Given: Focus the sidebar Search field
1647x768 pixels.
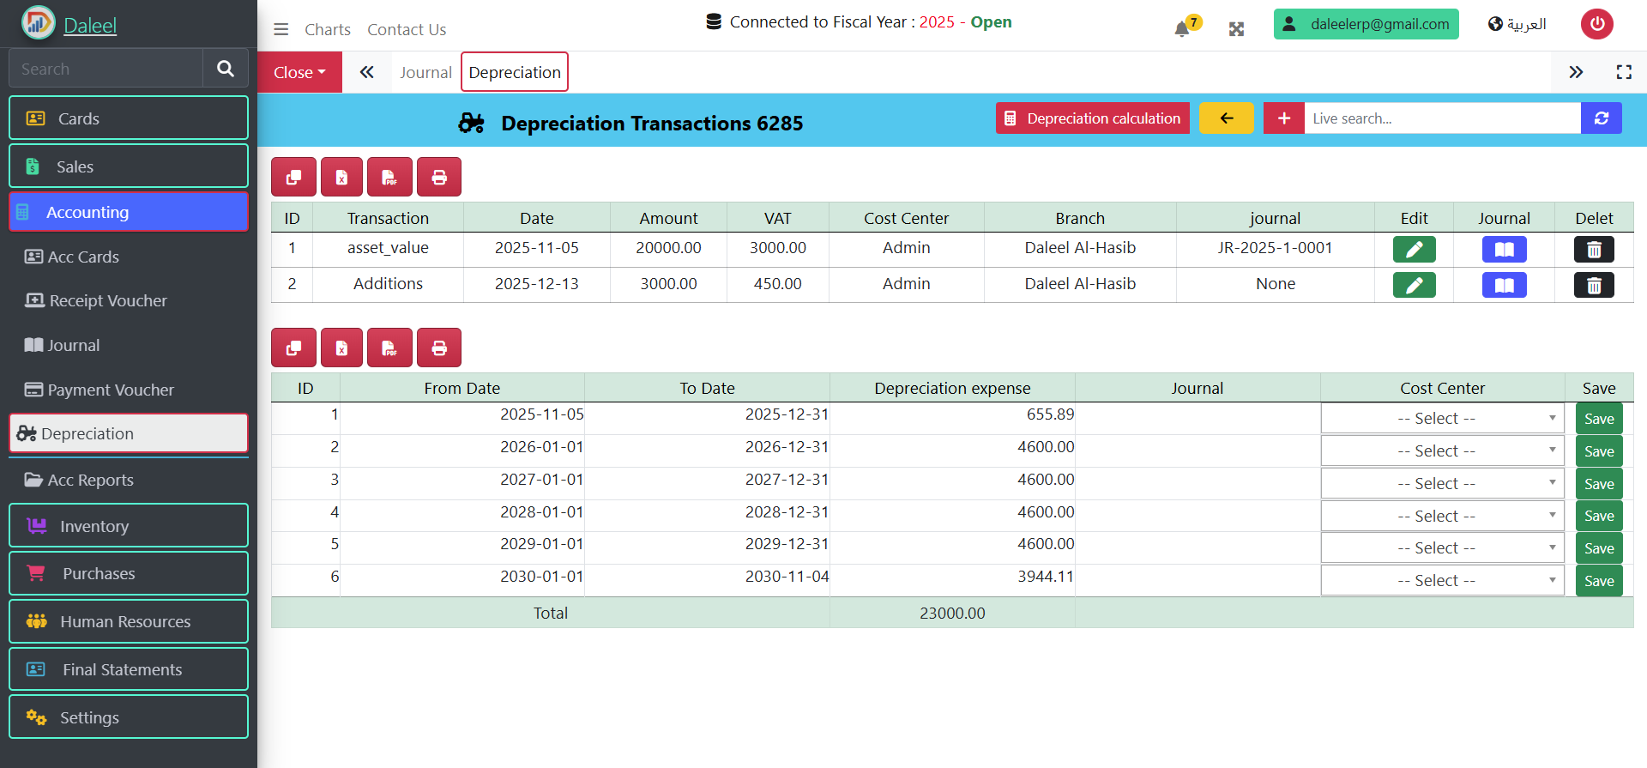Looking at the screenshot, I should point(106,69).
